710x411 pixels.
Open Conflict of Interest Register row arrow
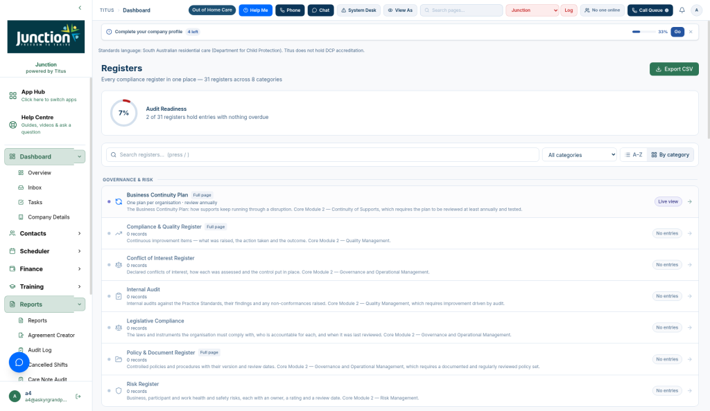[x=690, y=265]
